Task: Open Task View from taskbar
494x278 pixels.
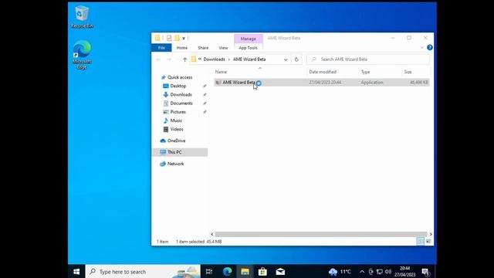Action: (209, 272)
